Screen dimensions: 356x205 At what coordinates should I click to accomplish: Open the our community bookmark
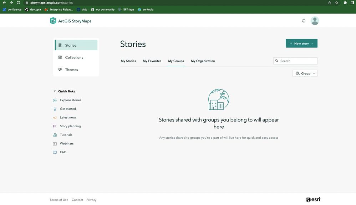pyautogui.click(x=103, y=10)
